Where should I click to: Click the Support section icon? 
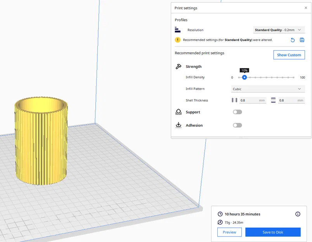pos(178,112)
